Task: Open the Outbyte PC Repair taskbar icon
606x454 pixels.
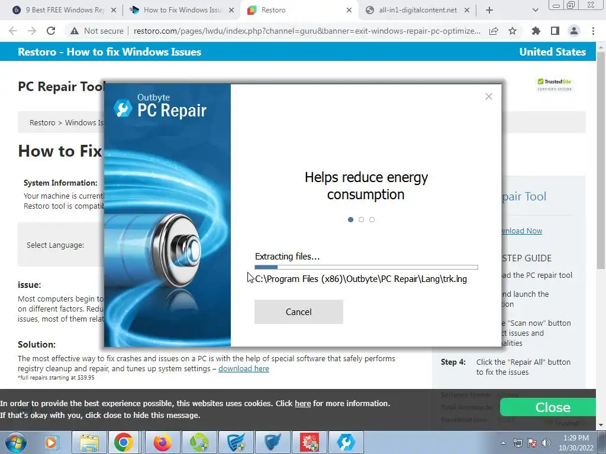Action: [346, 442]
